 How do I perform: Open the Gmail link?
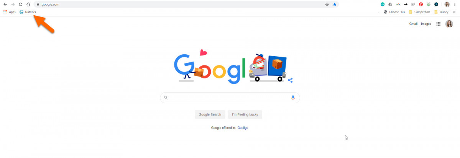click(413, 24)
